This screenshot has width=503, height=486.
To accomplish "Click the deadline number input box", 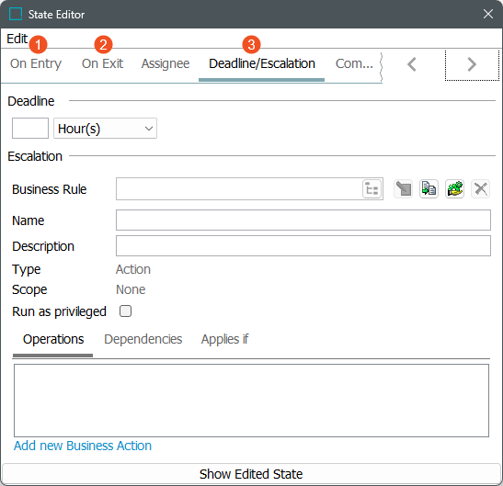I will click(30, 129).
